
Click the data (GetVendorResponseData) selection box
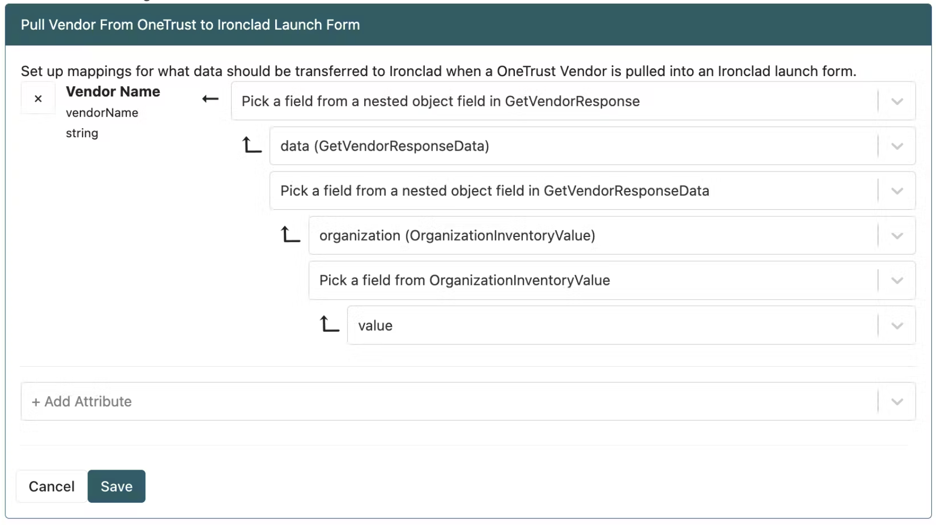[593, 146]
